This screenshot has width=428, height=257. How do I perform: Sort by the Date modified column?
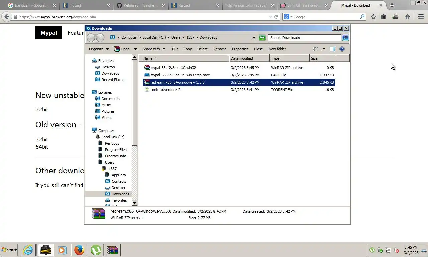pos(249,58)
